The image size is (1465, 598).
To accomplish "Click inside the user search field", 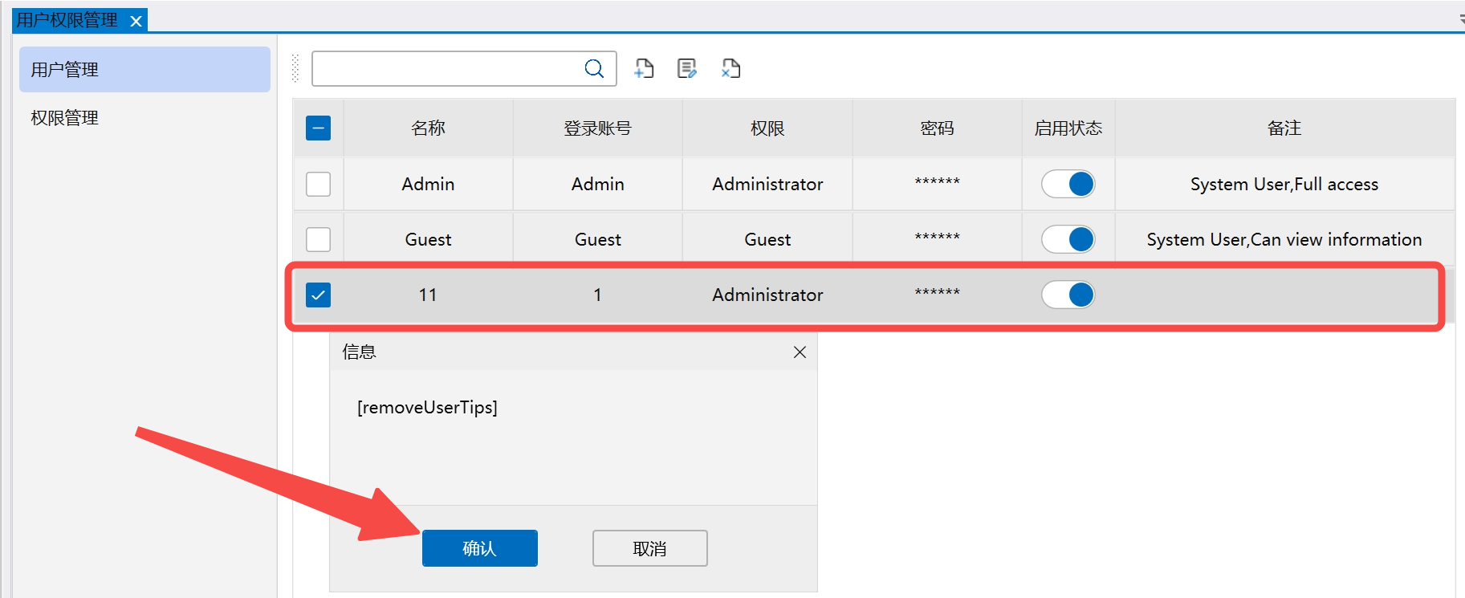I will click(x=446, y=69).
